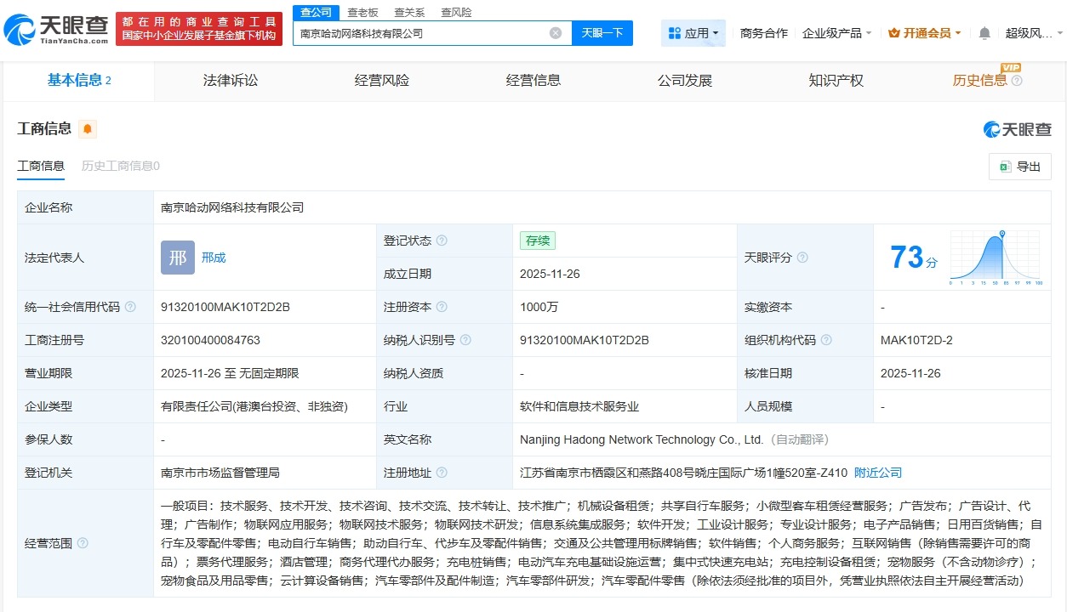The height and width of the screenshot is (612, 1067).
Task: Click the alert bell icon beside 工商信息 heading
Action: (89, 128)
